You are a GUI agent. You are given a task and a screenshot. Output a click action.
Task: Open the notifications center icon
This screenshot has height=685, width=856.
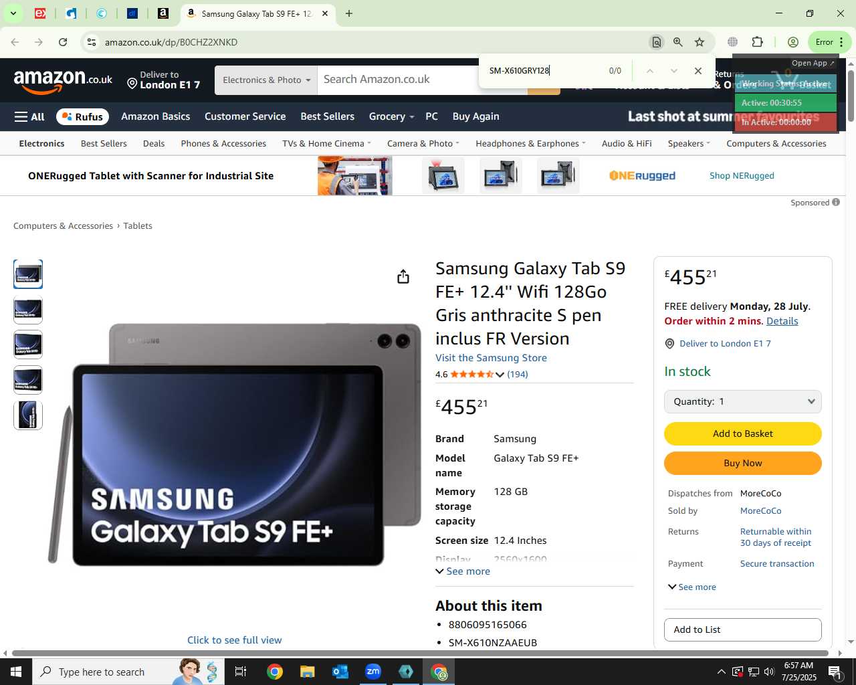point(835,672)
